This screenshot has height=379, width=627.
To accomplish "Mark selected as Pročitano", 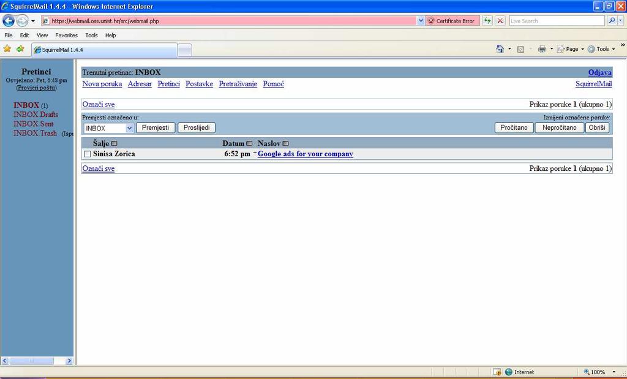I will point(514,128).
